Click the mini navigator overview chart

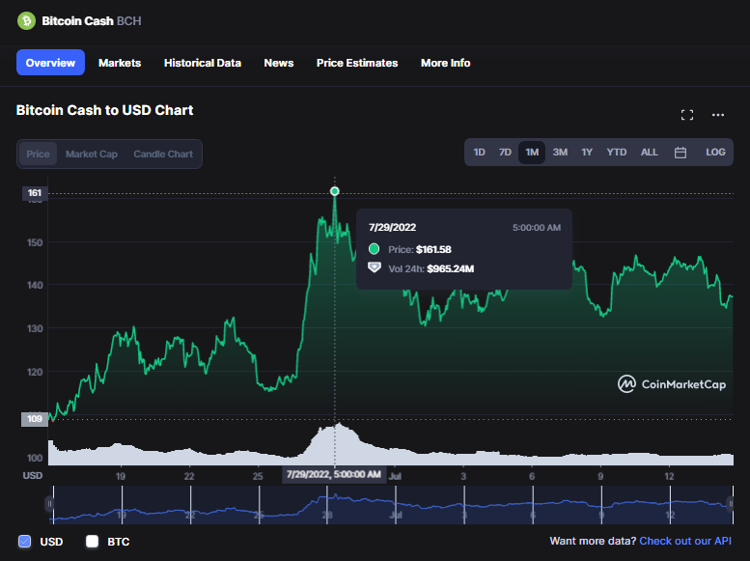coord(390,505)
